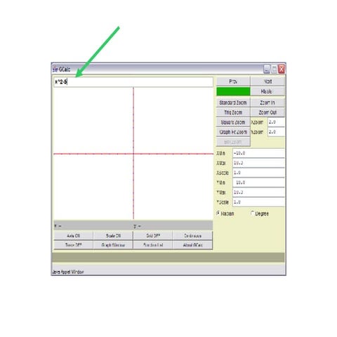This screenshot has width=337, height=337.
Task: Click the XMin value field
Action: click(258, 153)
